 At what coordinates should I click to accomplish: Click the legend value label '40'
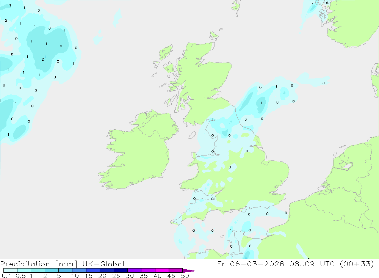pos(158,276)
